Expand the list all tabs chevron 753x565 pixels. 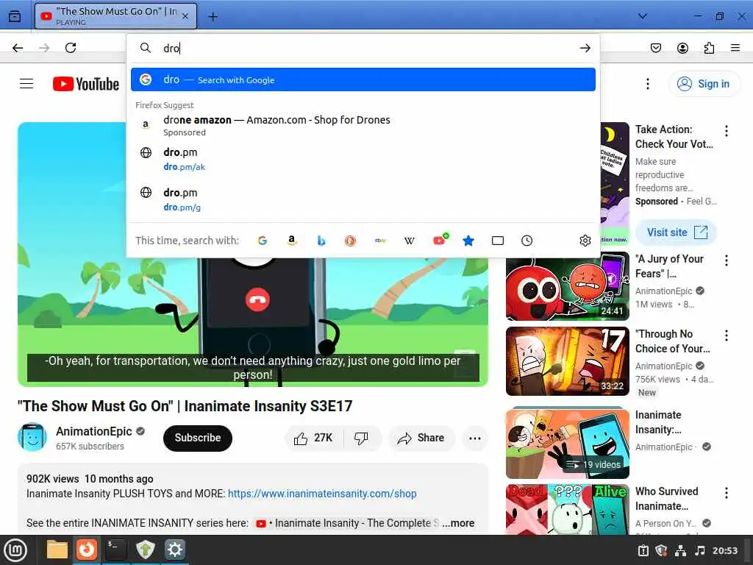[x=642, y=16]
